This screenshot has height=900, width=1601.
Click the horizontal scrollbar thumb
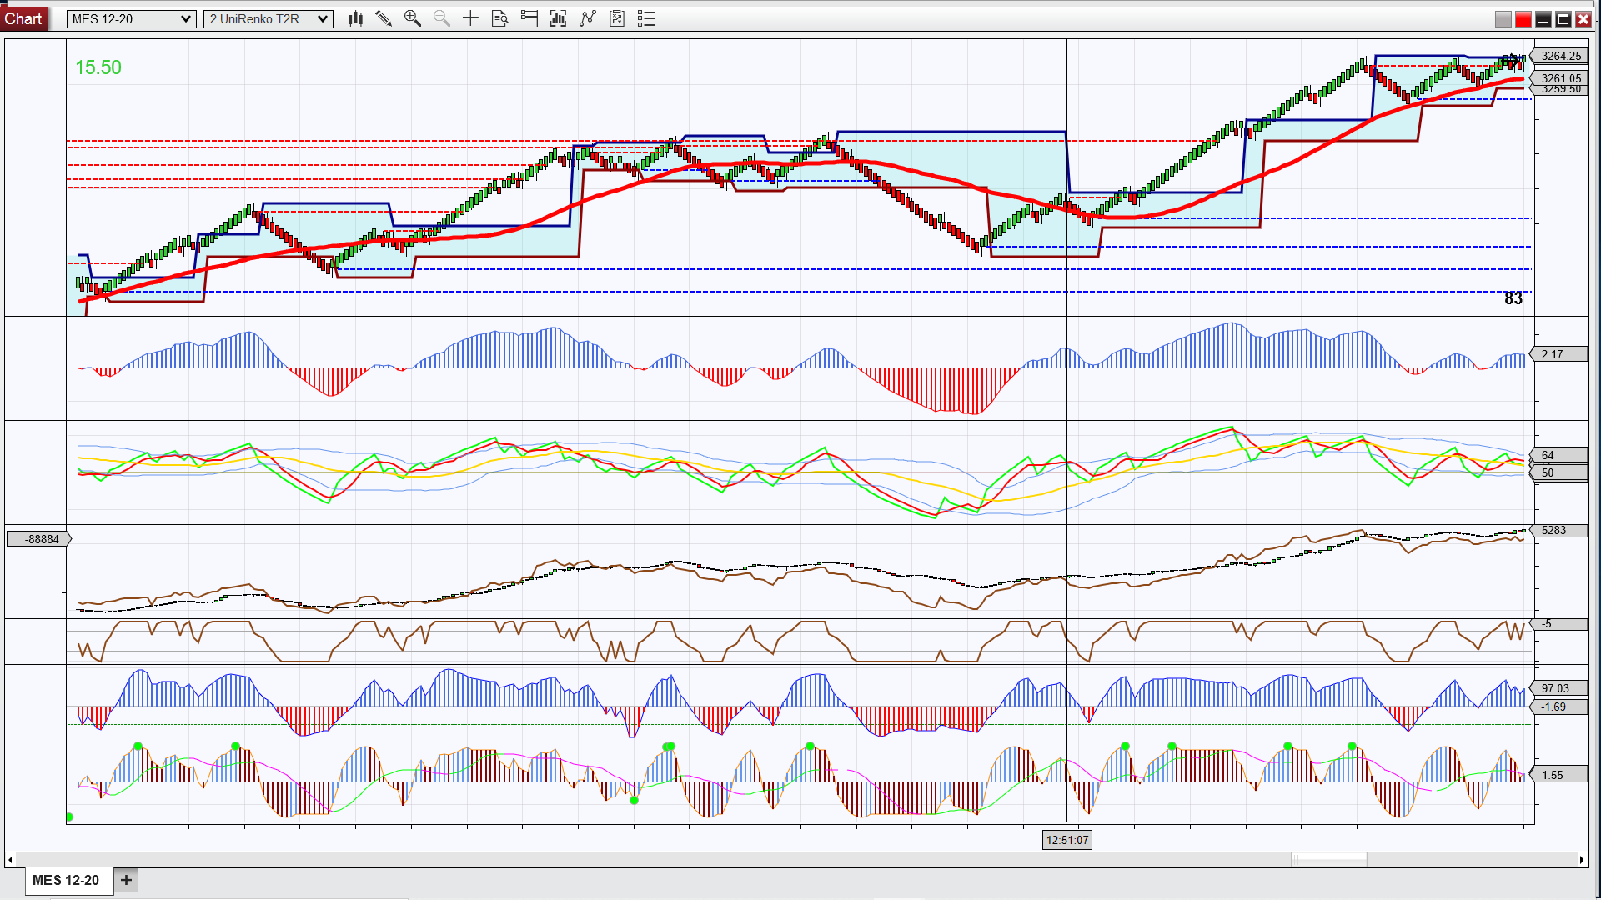pyautogui.click(x=1329, y=859)
